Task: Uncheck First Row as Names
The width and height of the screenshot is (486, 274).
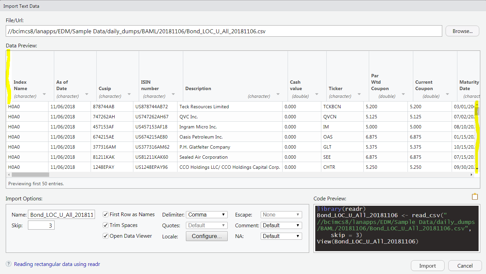Action: click(x=105, y=214)
